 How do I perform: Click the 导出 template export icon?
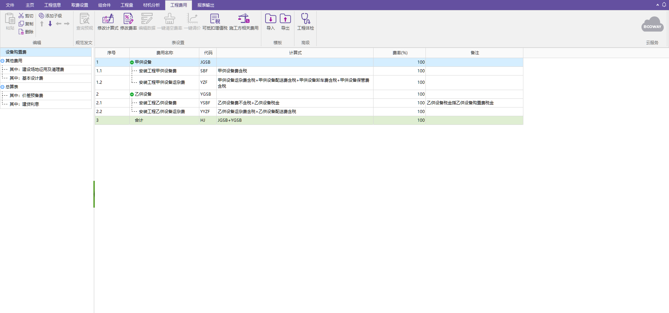[285, 18]
